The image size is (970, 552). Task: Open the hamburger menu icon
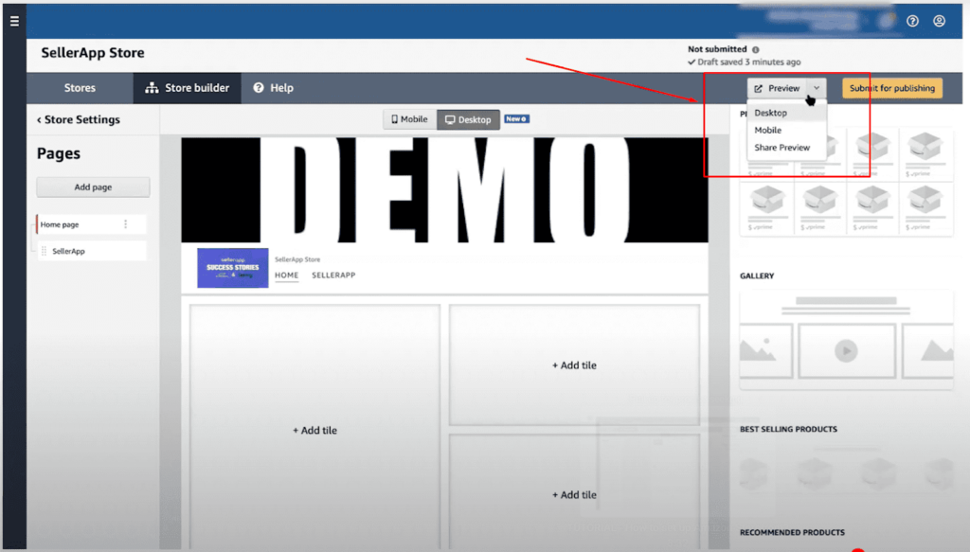(x=14, y=21)
